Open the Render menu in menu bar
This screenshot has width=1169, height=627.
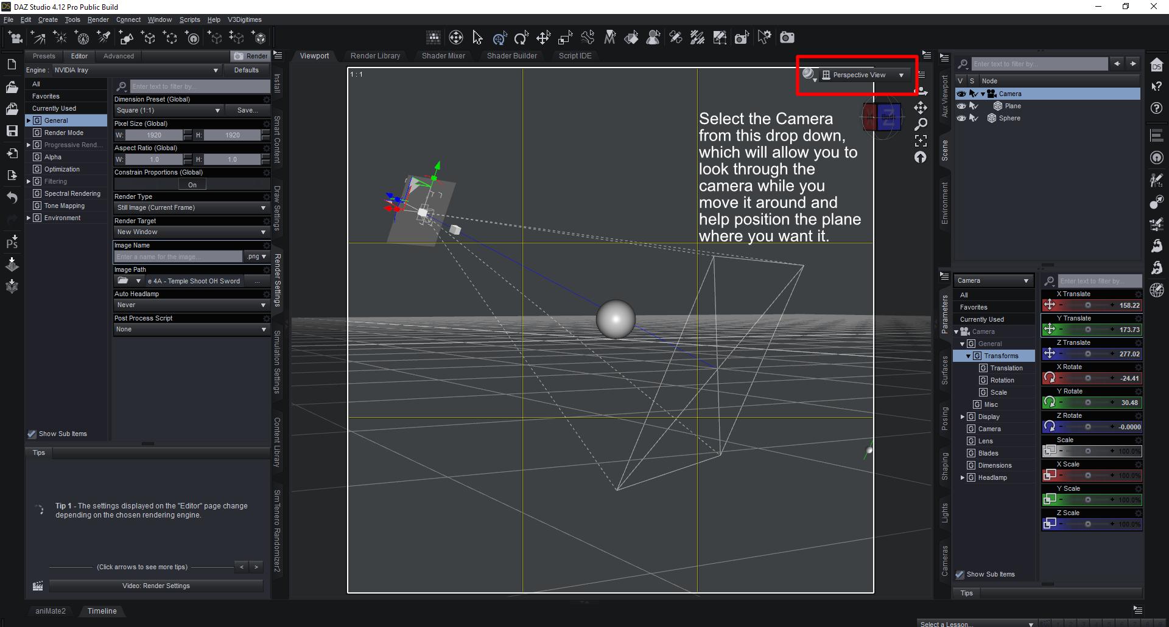[x=98, y=19]
